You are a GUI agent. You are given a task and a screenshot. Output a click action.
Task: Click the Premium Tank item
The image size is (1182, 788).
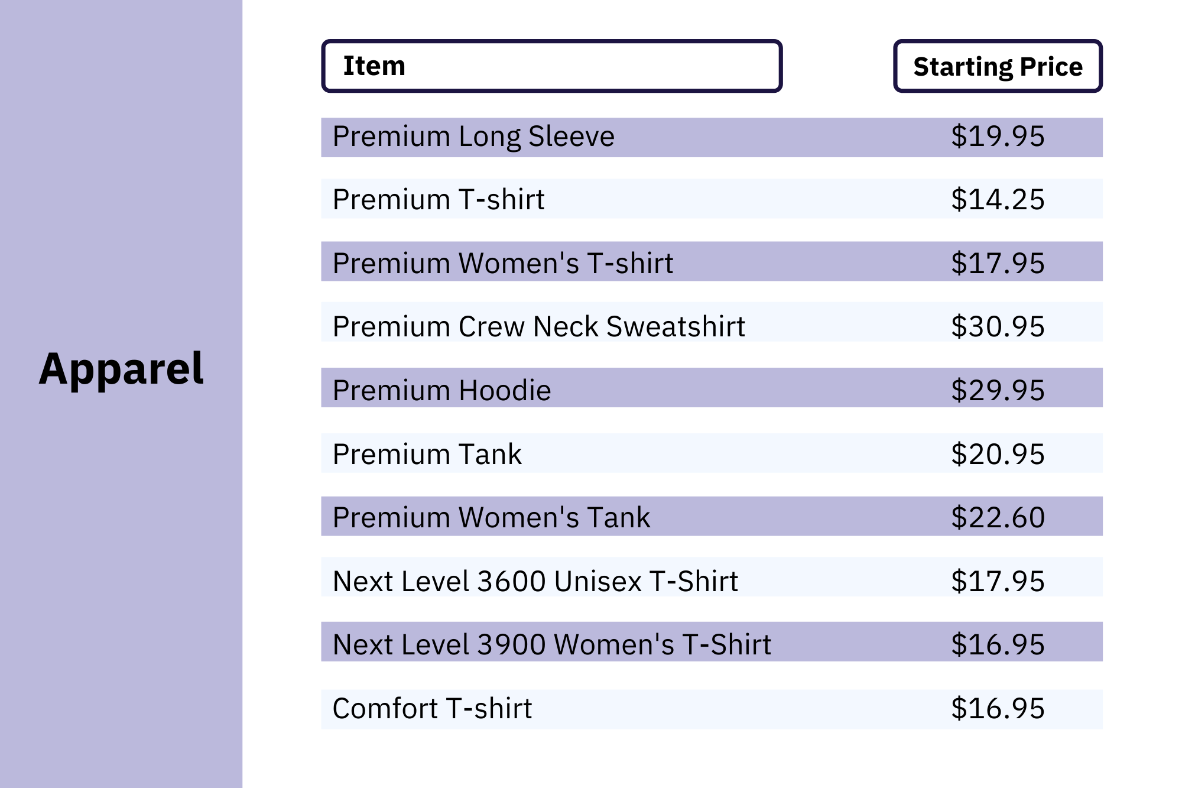click(427, 454)
